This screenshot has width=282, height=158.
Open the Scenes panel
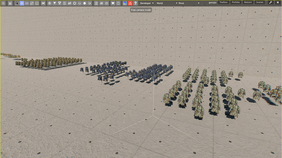click(260, 2)
